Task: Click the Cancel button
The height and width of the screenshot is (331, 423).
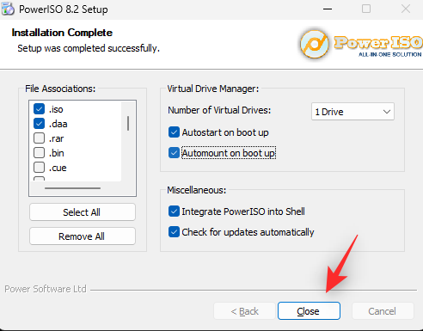Action: click(383, 311)
